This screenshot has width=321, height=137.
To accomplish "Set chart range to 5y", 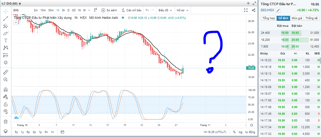I will point(16,132).
